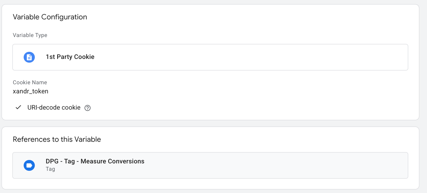Click empty area of References card below tag row
Viewport: 427px width, 193px height.
[x=210, y=184]
